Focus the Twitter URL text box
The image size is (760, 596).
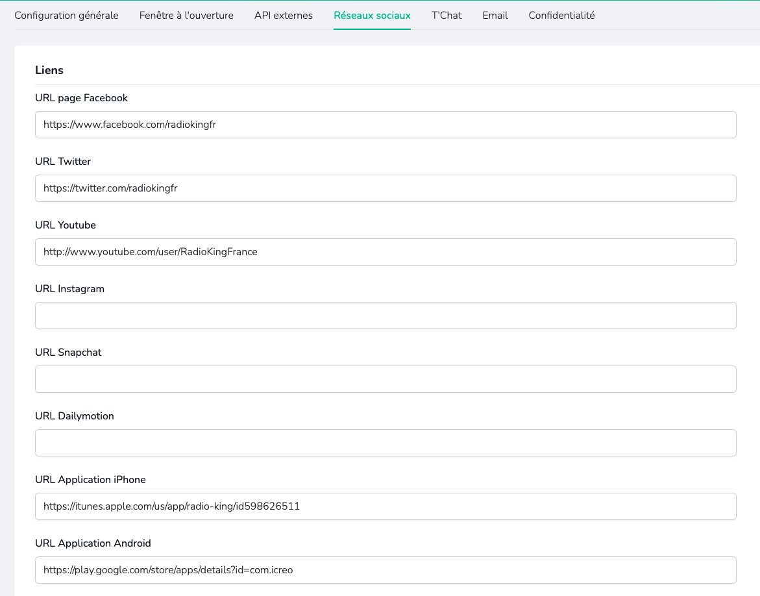(x=386, y=188)
